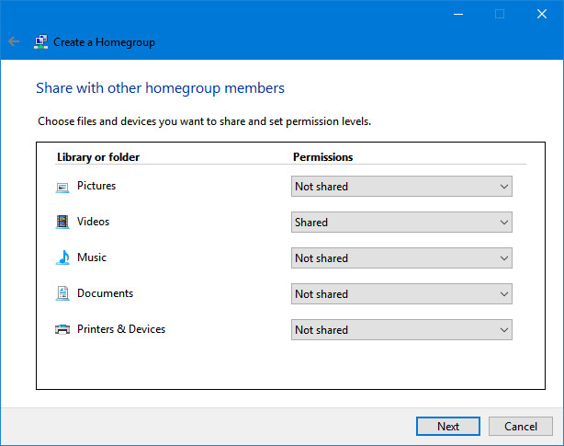Click the Next button

pos(448,426)
